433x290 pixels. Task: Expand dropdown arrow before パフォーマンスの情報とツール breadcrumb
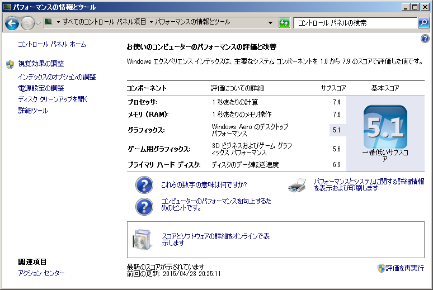coord(151,22)
